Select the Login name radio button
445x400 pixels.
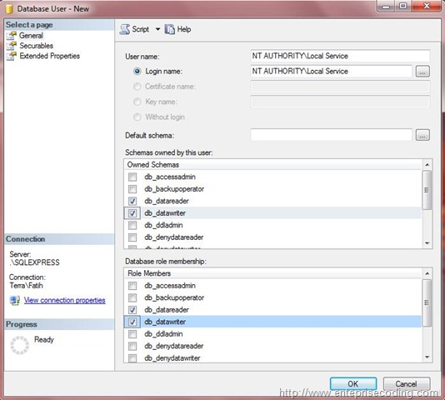click(x=137, y=72)
